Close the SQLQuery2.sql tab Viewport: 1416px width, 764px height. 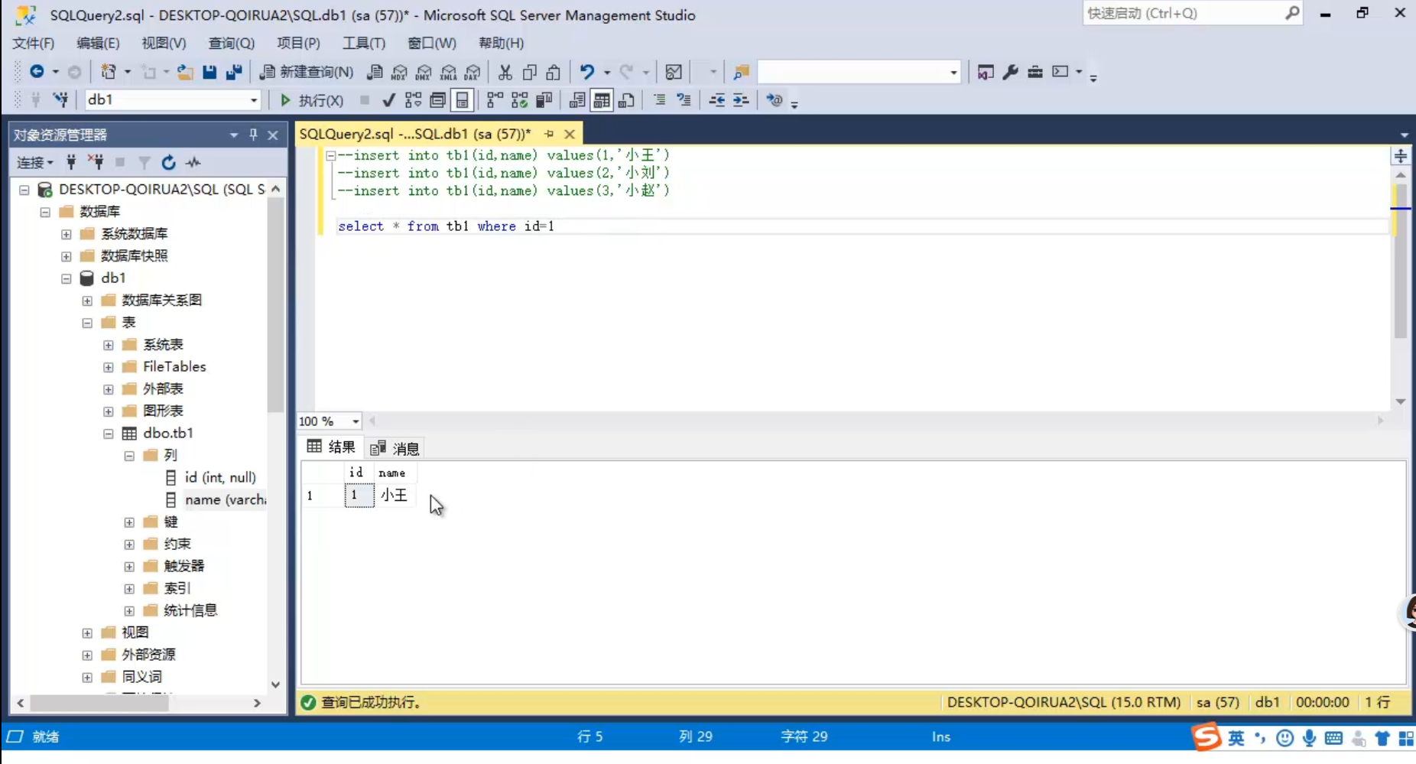click(570, 134)
